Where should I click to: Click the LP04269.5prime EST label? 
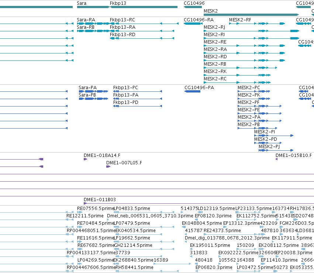click(x=96, y=260)
